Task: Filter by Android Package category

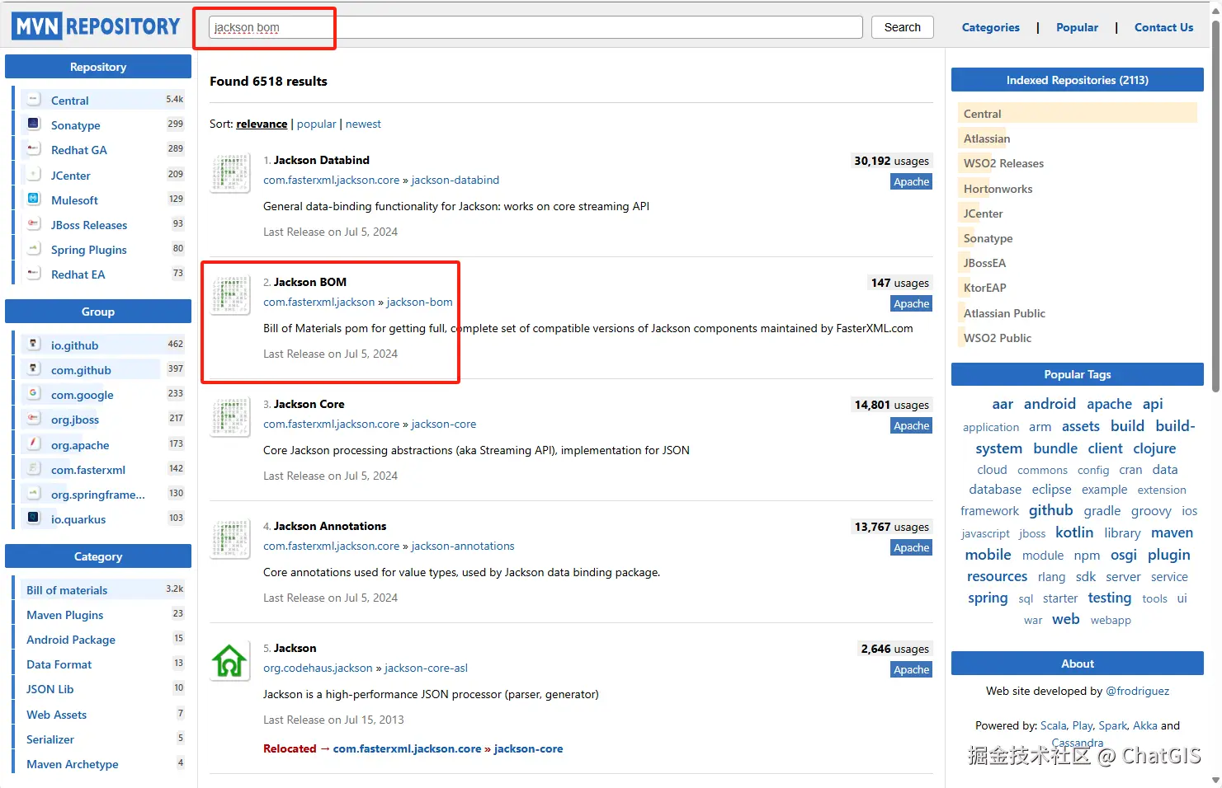Action: click(x=71, y=640)
